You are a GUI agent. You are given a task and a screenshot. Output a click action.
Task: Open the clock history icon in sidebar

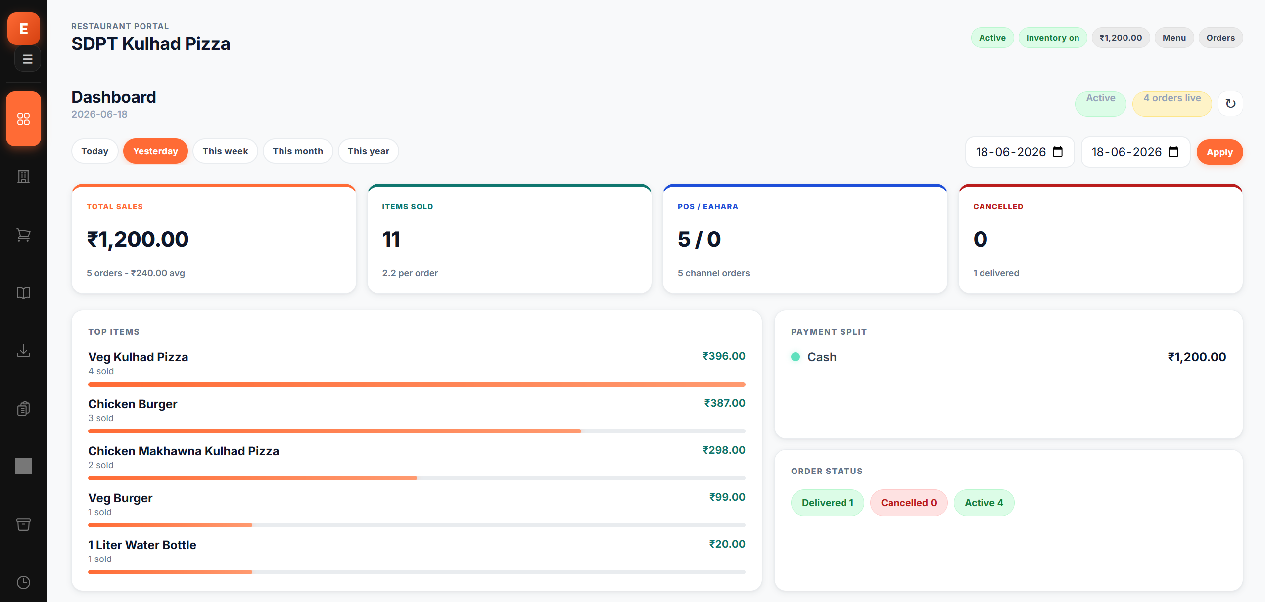pos(23,582)
